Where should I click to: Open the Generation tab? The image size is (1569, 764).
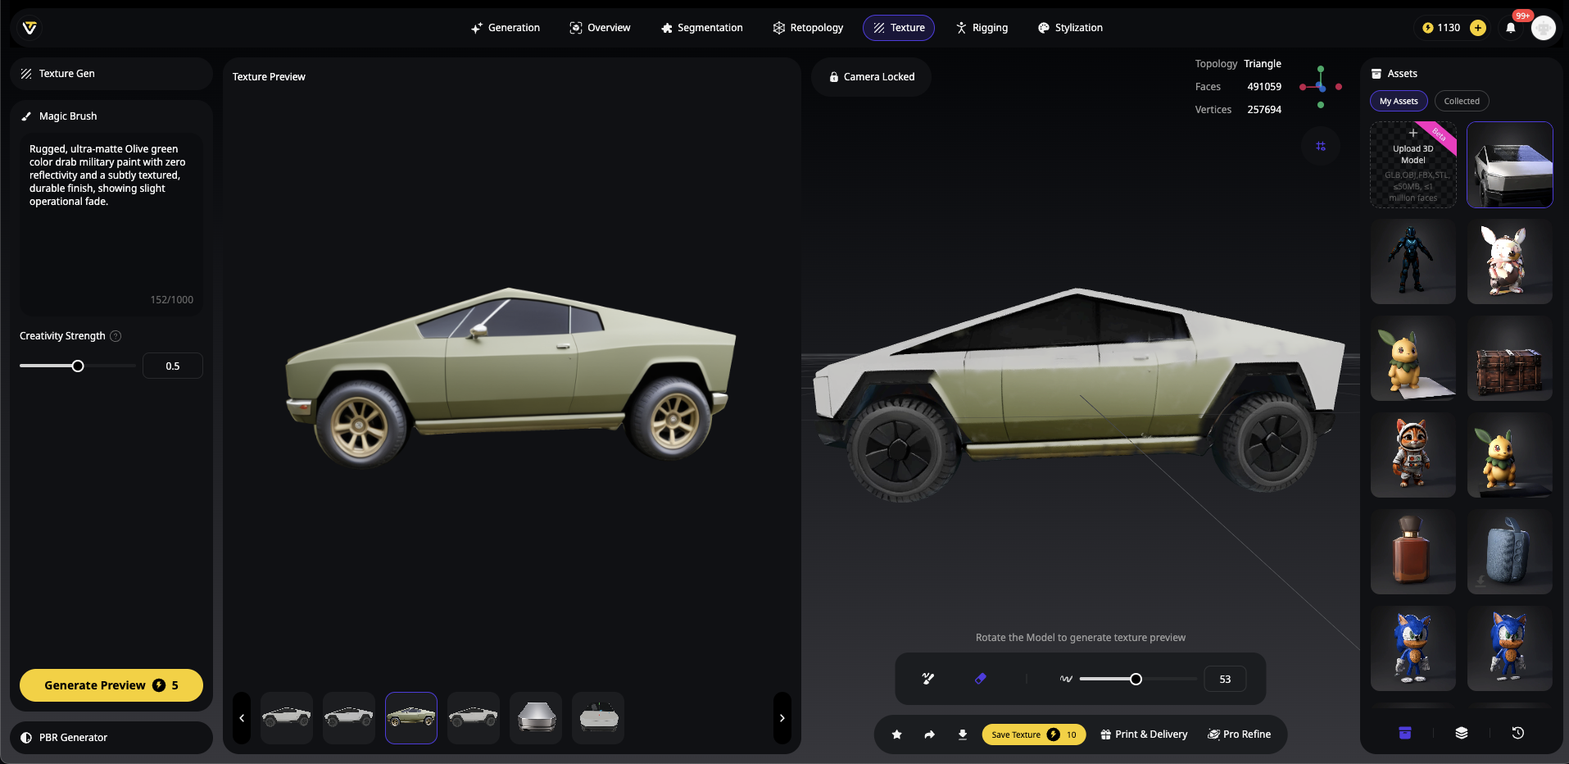[506, 28]
